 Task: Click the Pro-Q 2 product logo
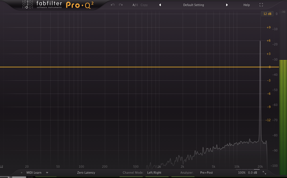click(80, 5)
